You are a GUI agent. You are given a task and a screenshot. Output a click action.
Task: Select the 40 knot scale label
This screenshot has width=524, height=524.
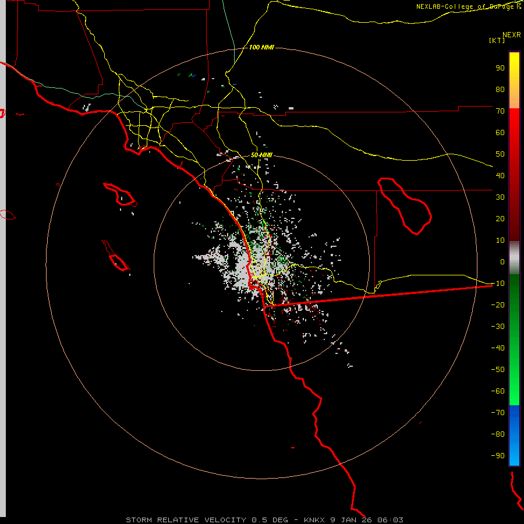point(500,176)
